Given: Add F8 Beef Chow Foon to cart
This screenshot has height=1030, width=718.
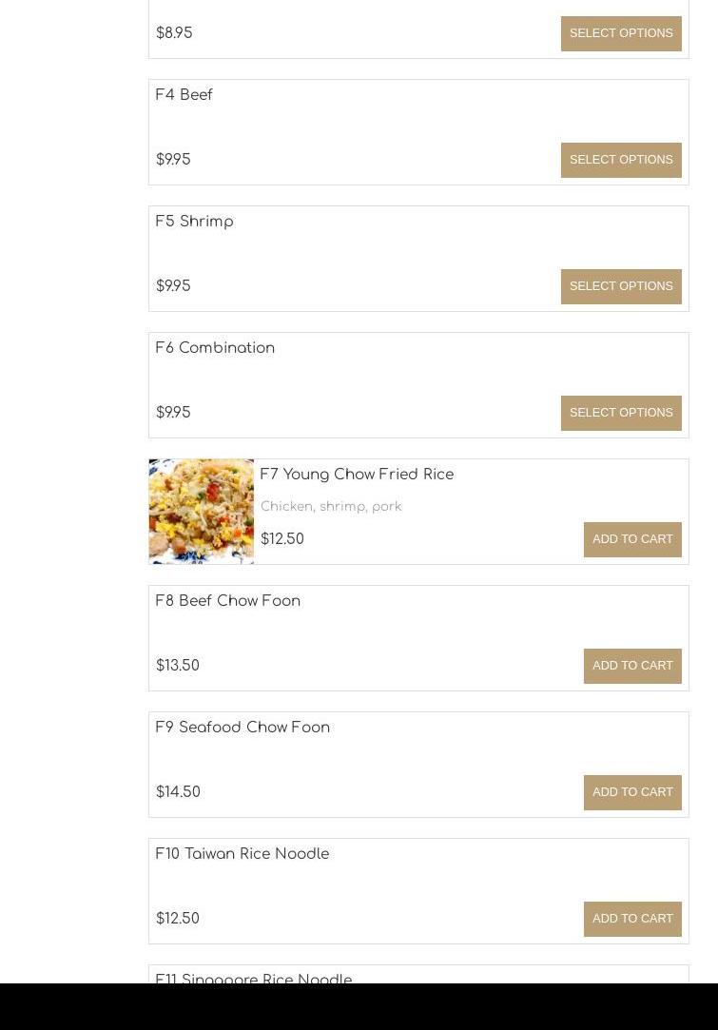Looking at the screenshot, I should coord(632,666).
